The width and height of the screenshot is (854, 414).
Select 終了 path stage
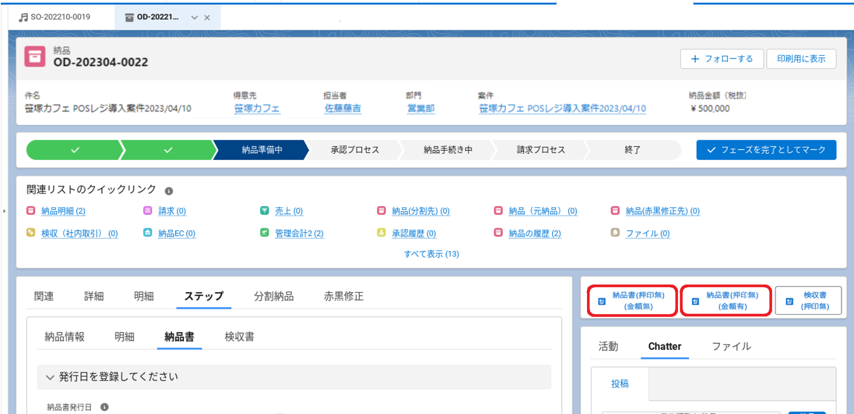pyautogui.click(x=633, y=150)
